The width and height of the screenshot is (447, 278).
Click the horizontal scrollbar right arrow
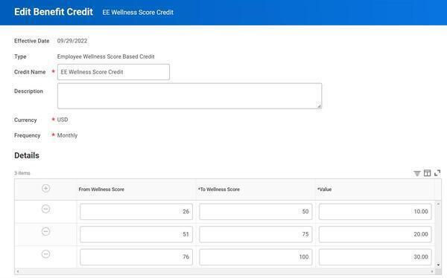click(x=432, y=271)
